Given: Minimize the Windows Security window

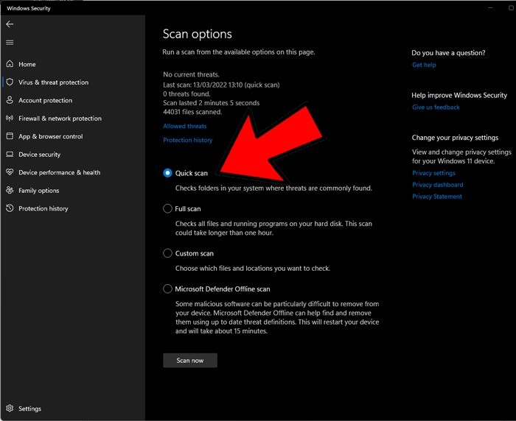Looking at the screenshot, I should tap(490, 7).
